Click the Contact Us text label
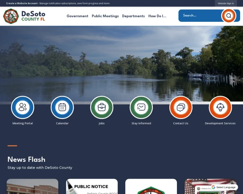This screenshot has height=194, width=243. 181,123
